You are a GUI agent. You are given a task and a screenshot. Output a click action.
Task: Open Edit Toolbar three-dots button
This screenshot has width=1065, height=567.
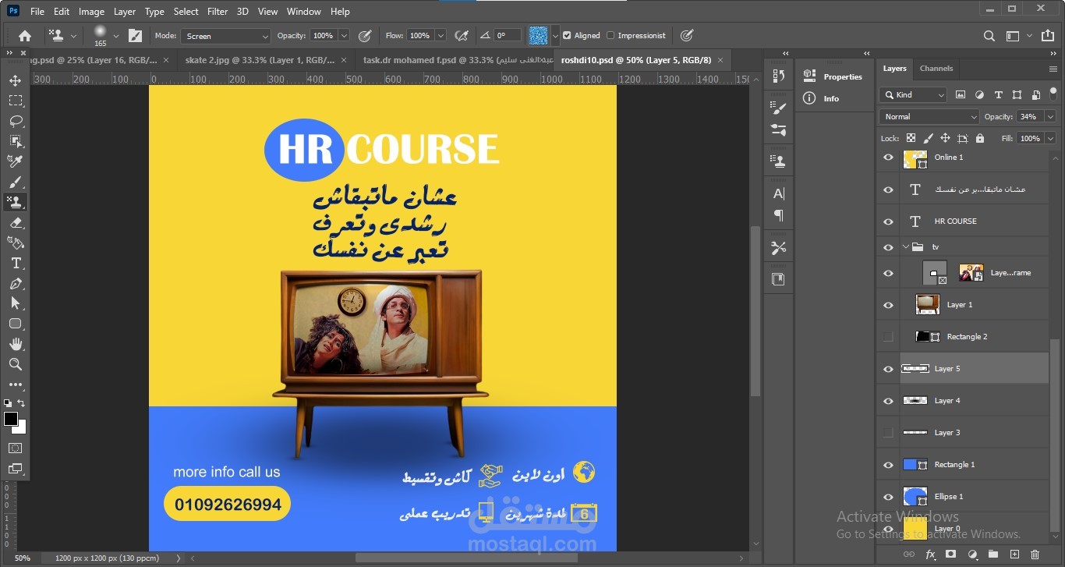tap(15, 384)
